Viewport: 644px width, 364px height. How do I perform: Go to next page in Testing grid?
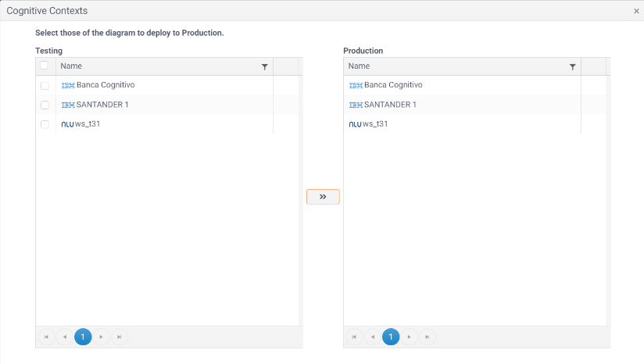pos(101,337)
